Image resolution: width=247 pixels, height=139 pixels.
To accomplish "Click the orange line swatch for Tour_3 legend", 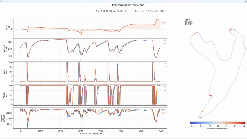I will (132, 11).
